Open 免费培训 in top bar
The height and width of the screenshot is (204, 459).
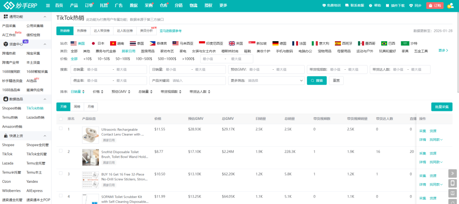[x=331, y=6]
